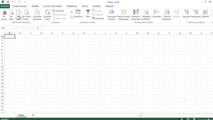Select column M header

tap(137, 33)
